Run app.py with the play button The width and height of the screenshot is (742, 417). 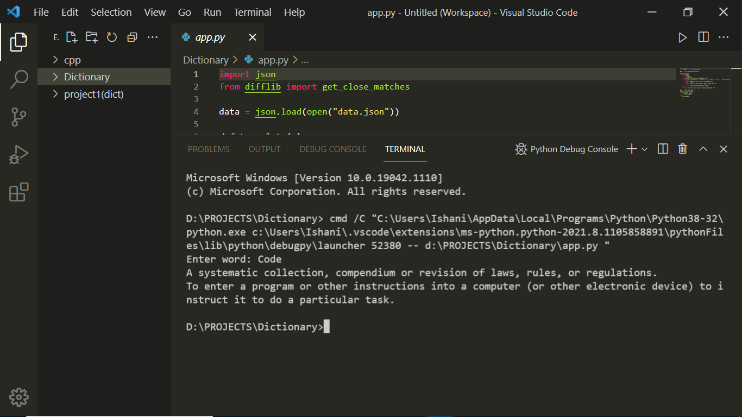click(683, 37)
